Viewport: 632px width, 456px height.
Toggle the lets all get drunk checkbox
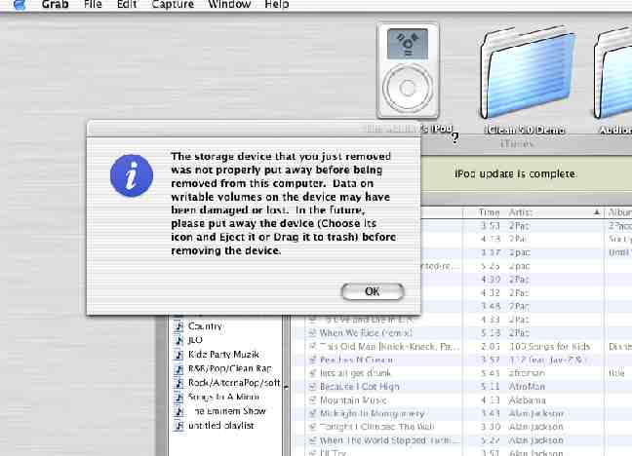pos(312,373)
